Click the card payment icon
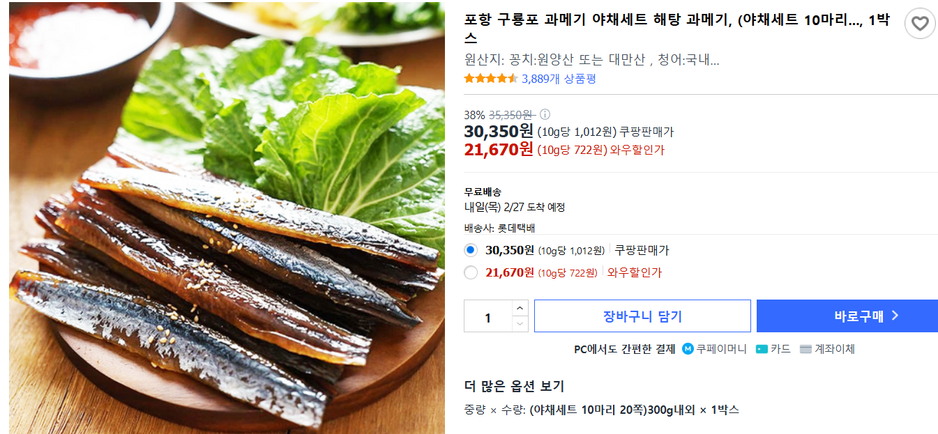938x434 pixels. pos(762,349)
